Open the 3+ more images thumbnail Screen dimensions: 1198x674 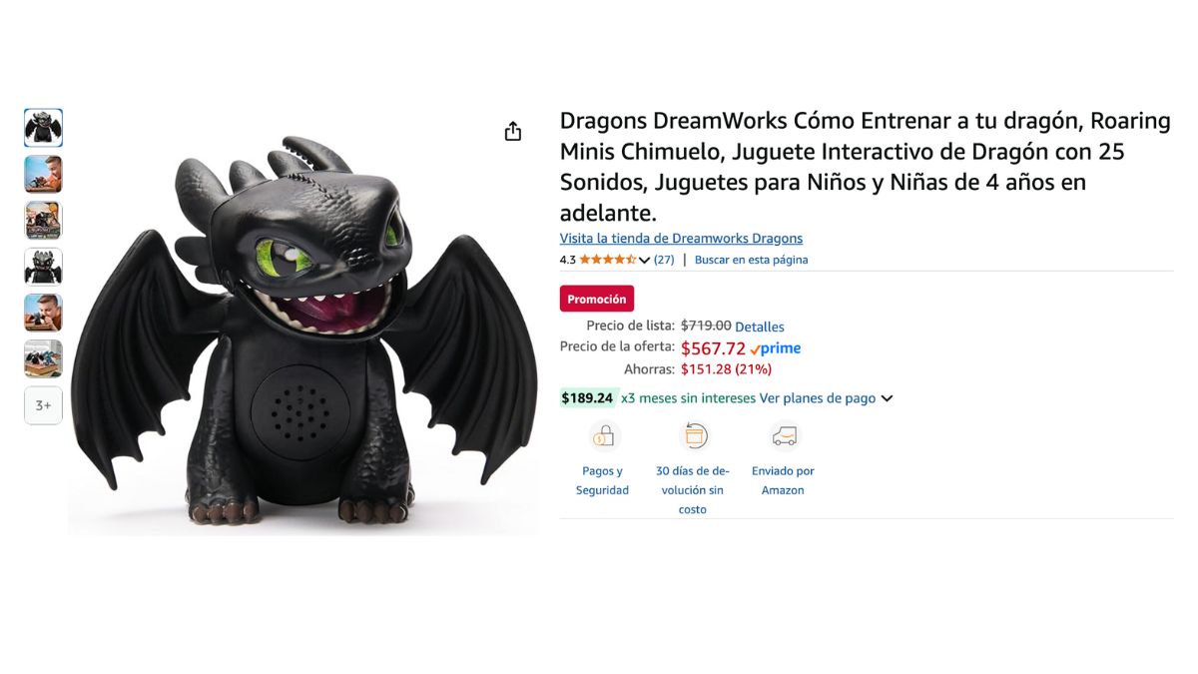tap(43, 405)
